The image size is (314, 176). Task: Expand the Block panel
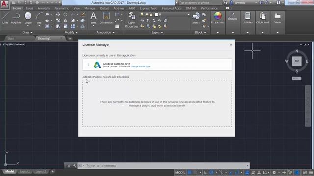pos(201,32)
